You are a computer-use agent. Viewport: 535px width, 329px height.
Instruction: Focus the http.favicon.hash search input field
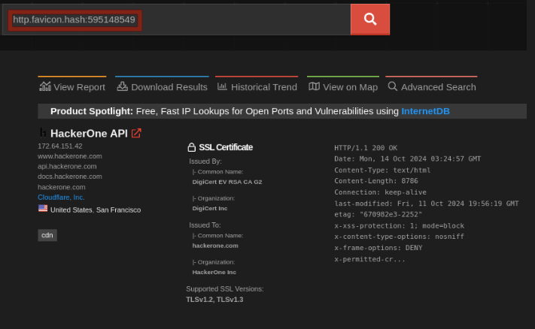pos(181,20)
